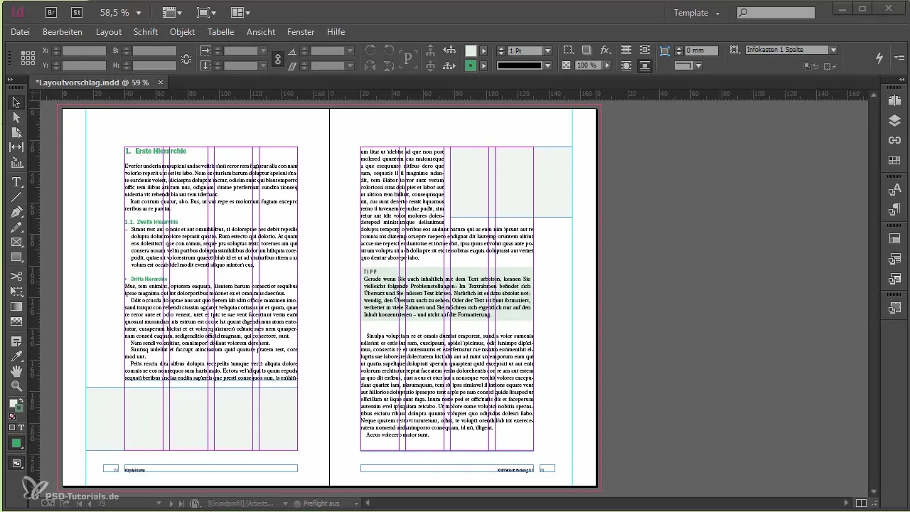This screenshot has width=910, height=512.
Task: Open the Bearbeiten menu
Action: point(62,32)
